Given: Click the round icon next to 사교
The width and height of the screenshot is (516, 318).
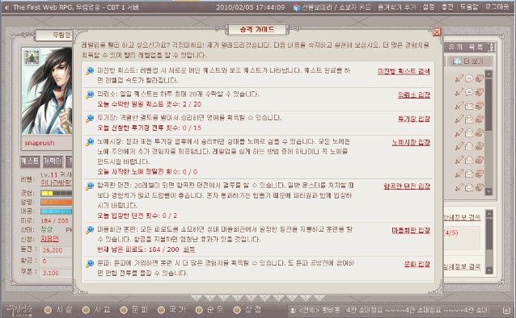Looking at the screenshot, I should pos(86,310).
